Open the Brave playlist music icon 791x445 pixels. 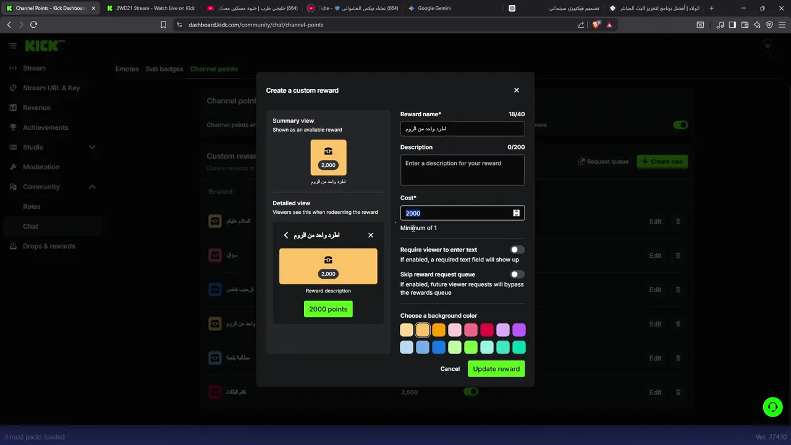coord(720,25)
